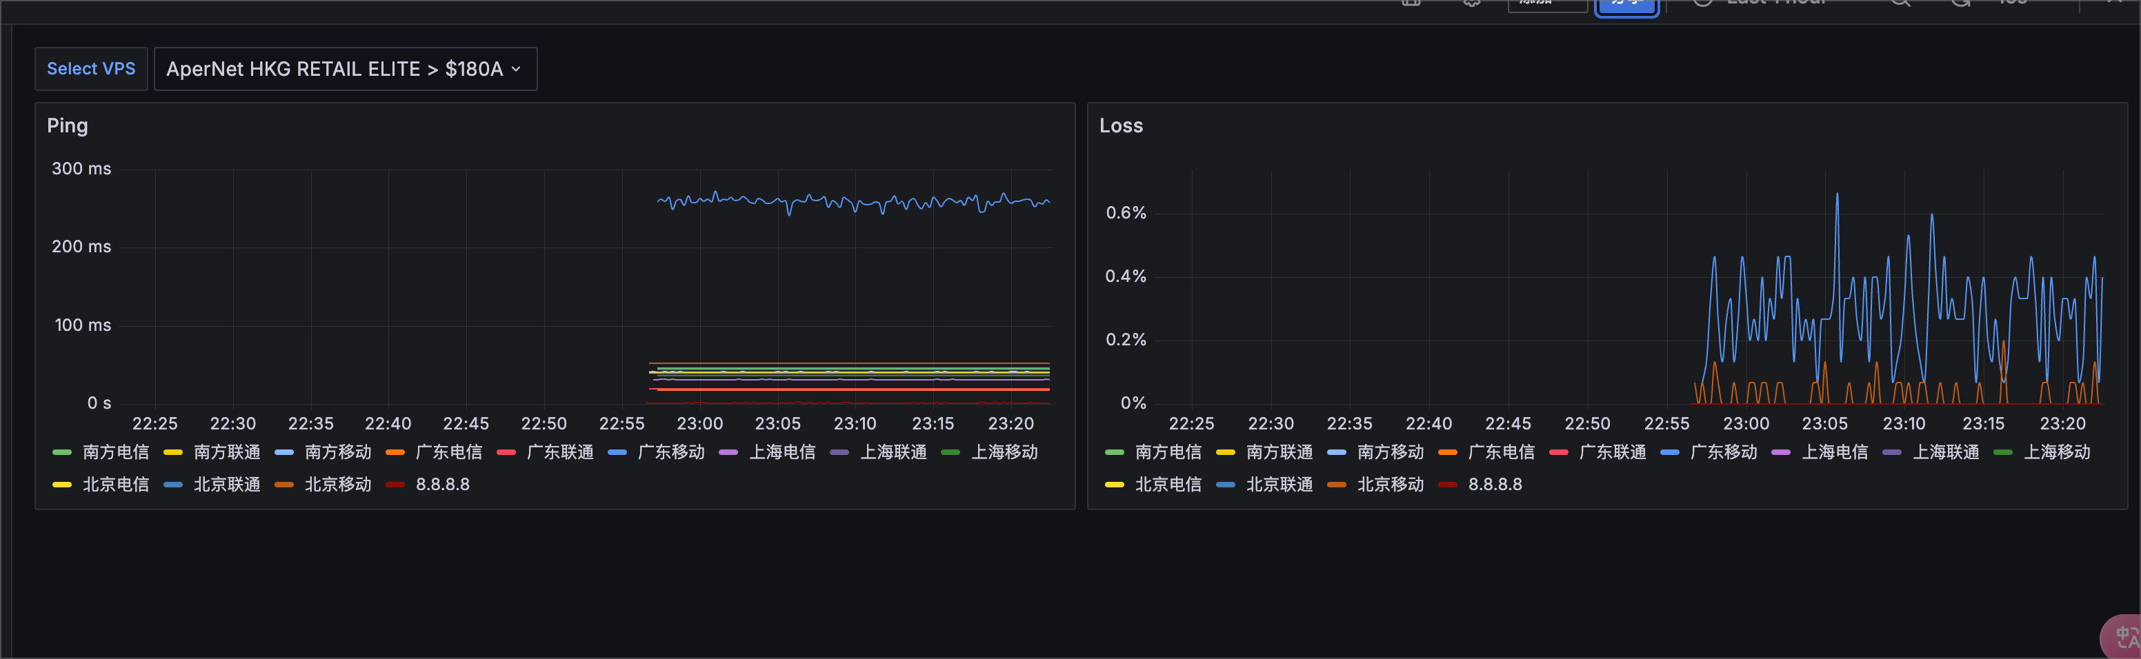
Task: Toggle 广东联通 series in Ping legend
Action: (560, 452)
